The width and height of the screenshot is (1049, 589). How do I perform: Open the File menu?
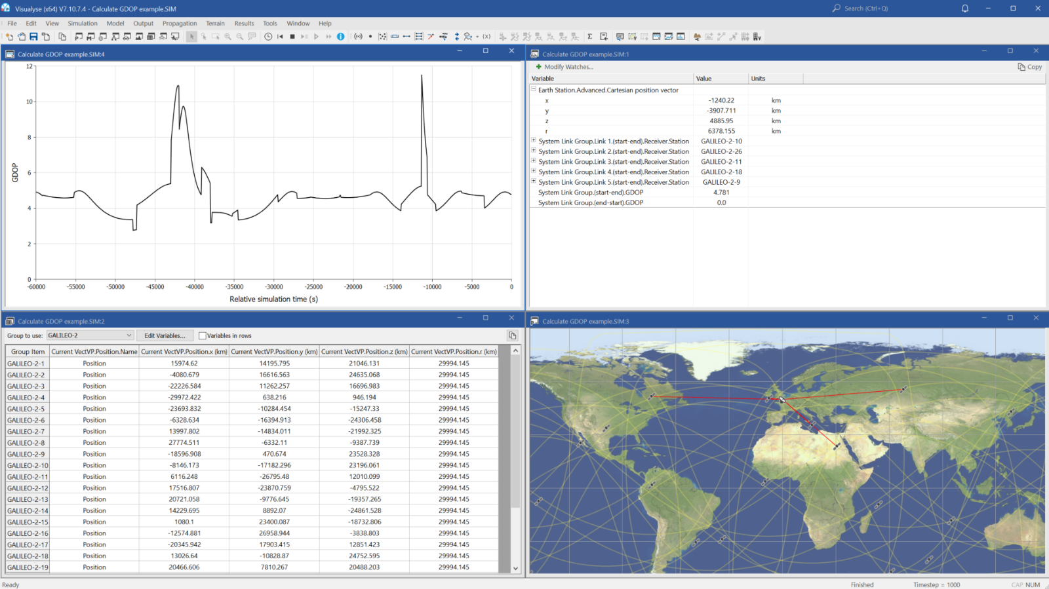coord(12,23)
